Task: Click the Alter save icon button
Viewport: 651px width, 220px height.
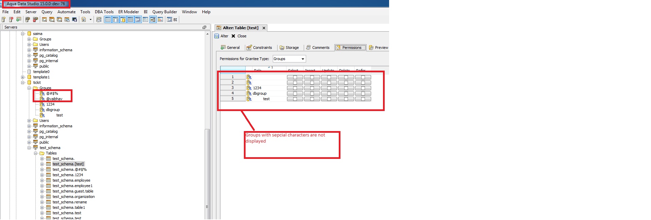Action: point(221,36)
